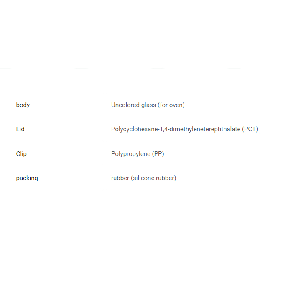Screen dimensions: 283x283
Task: Select the "Lid" row label
Action: pos(20,129)
